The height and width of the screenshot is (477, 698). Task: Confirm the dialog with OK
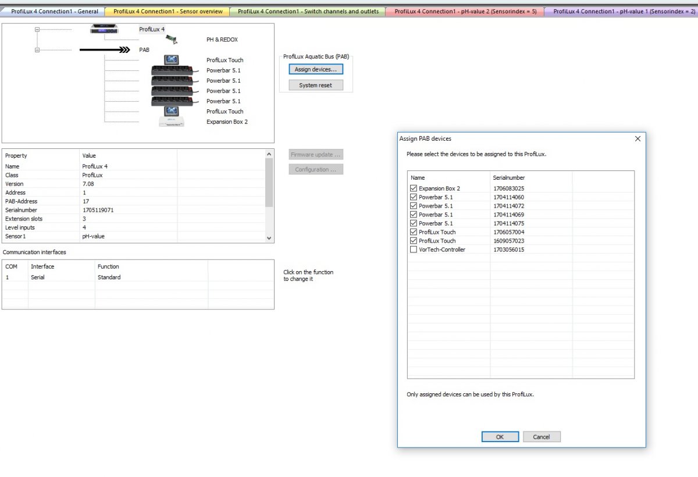(500, 437)
